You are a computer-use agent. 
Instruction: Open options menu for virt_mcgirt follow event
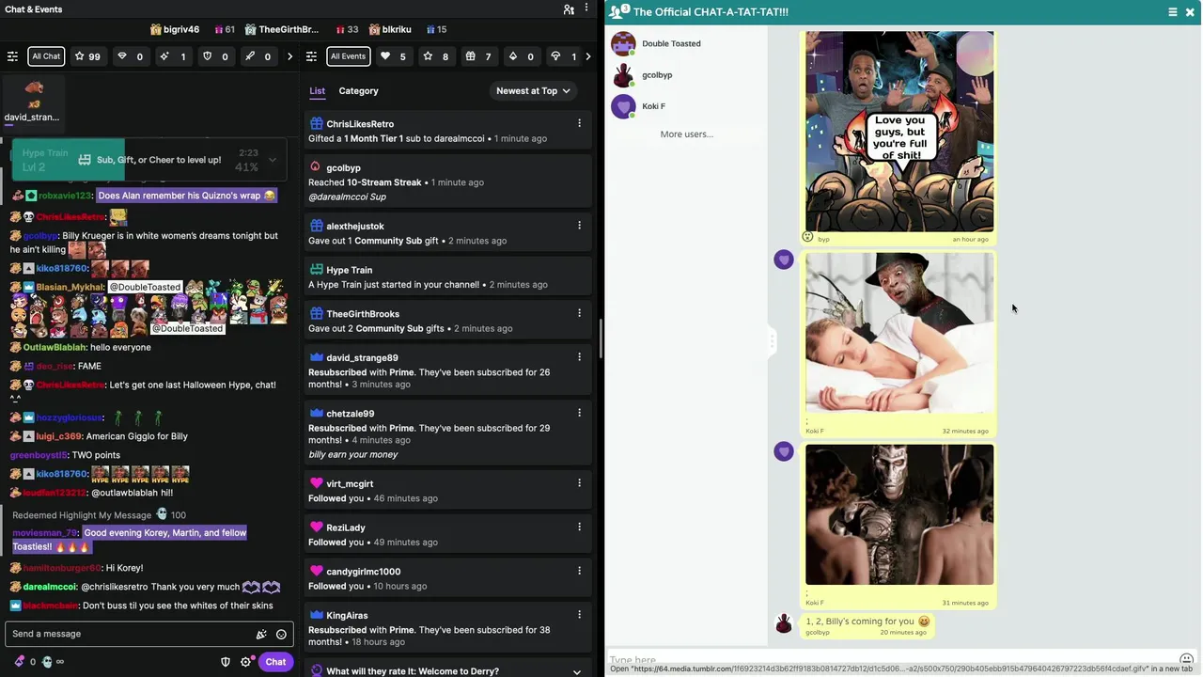579,483
